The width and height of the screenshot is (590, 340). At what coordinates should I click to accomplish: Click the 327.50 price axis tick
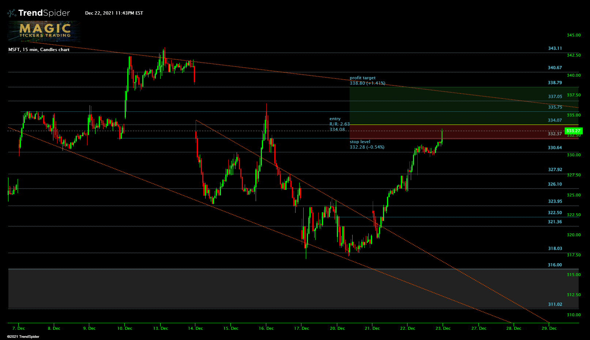click(x=574, y=175)
